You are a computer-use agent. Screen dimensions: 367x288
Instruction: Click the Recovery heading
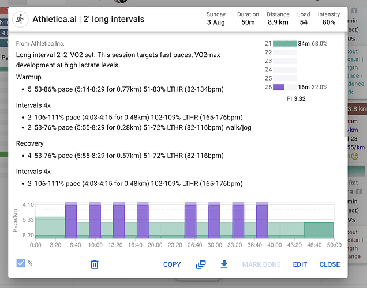(30, 143)
